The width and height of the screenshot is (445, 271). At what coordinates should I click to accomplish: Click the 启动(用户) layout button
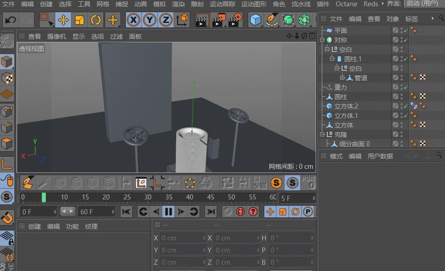pyautogui.click(x=423, y=4)
